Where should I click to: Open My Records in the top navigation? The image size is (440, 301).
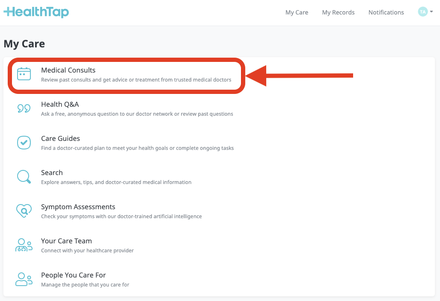pos(338,12)
